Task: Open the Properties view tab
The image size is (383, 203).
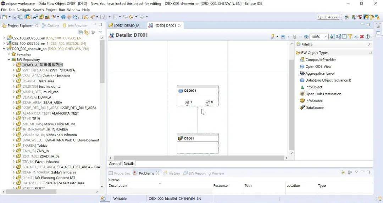Action: point(120,173)
